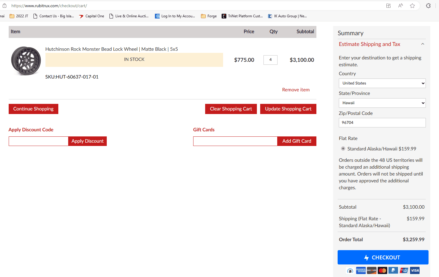Open Contact Us - Big Island bookmark
The height and width of the screenshot is (277, 439).
click(x=54, y=16)
